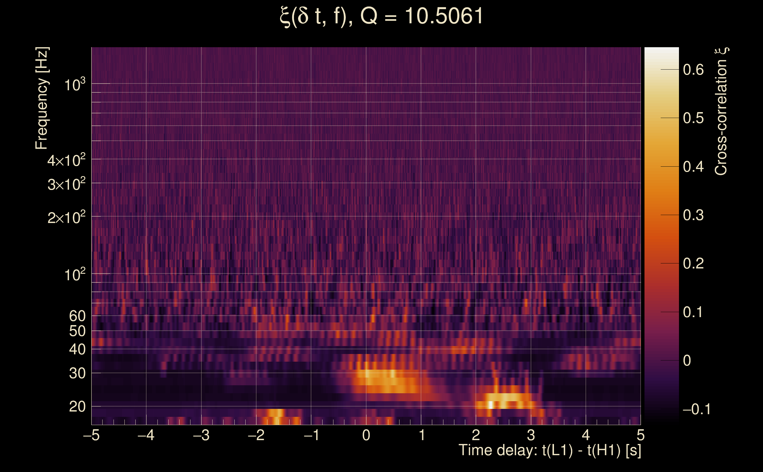The height and width of the screenshot is (472, 763).
Task: Click the 0.6 tick on the color bar
Action: [693, 69]
